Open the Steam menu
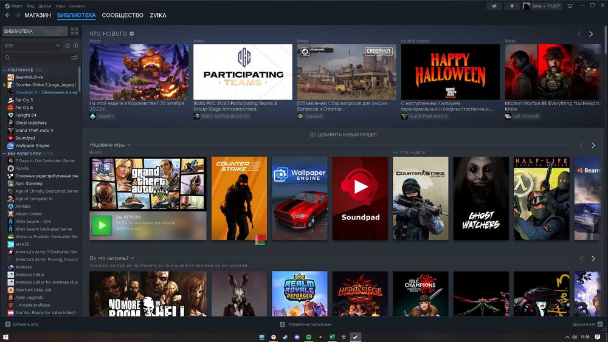This screenshot has height=342, width=608. click(13, 6)
